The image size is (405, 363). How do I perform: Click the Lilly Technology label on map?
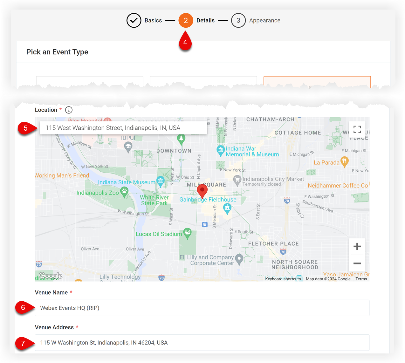(x=120, y=277)
